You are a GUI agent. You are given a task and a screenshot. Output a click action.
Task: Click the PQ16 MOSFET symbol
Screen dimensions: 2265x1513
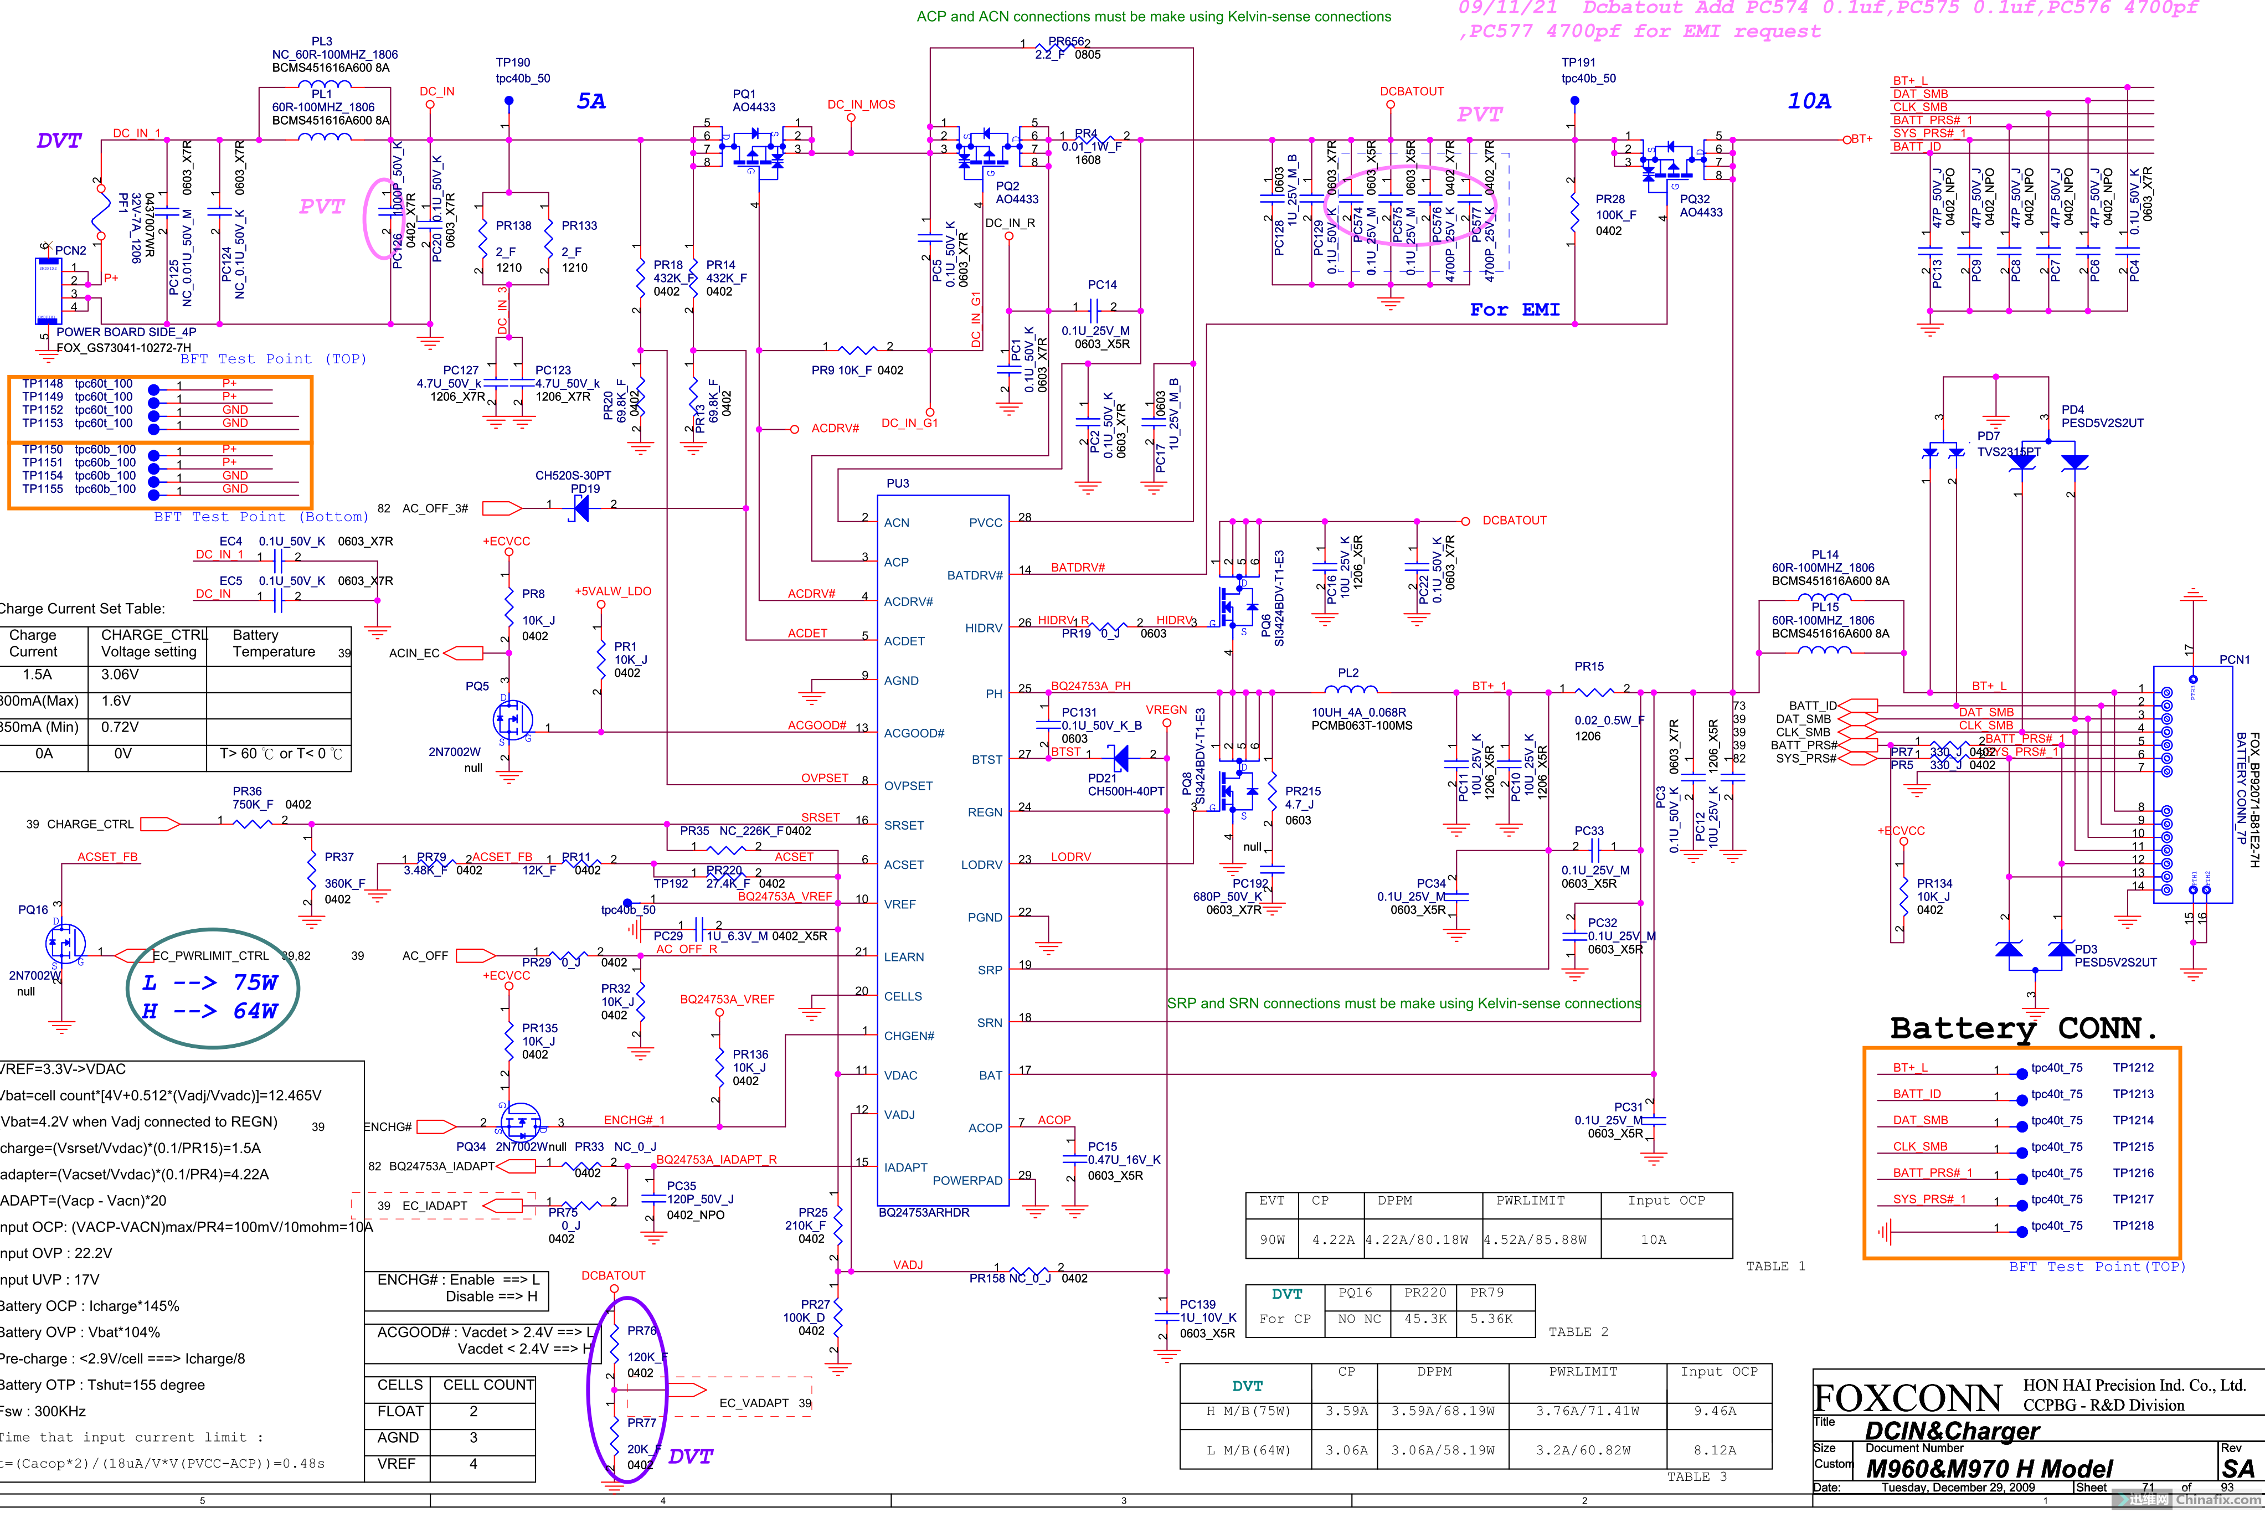coord(65,943)
